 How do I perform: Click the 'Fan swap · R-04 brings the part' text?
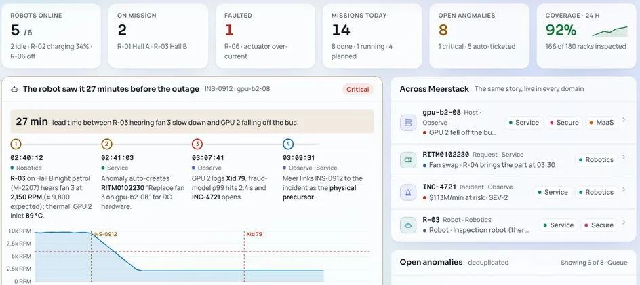[492, 165]
